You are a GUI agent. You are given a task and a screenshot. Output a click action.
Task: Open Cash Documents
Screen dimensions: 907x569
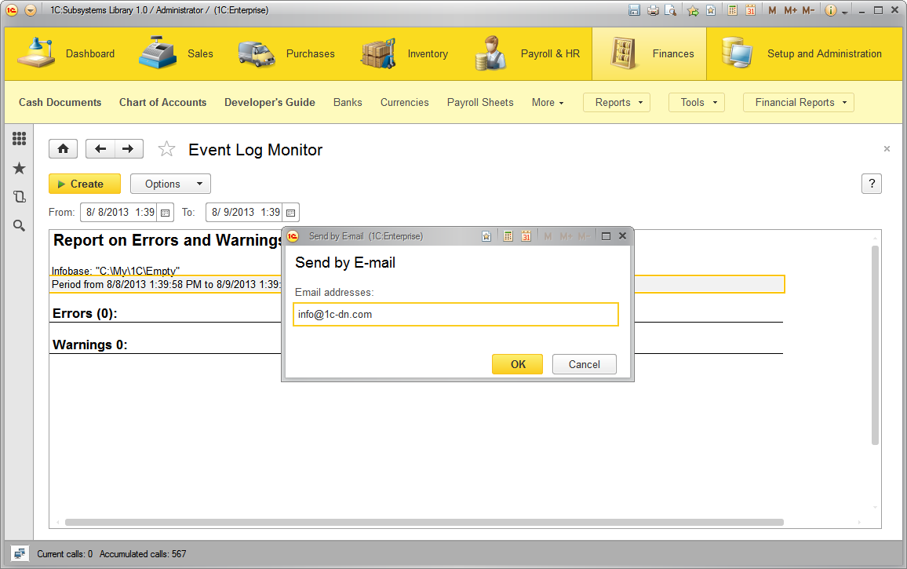[60, 103]
